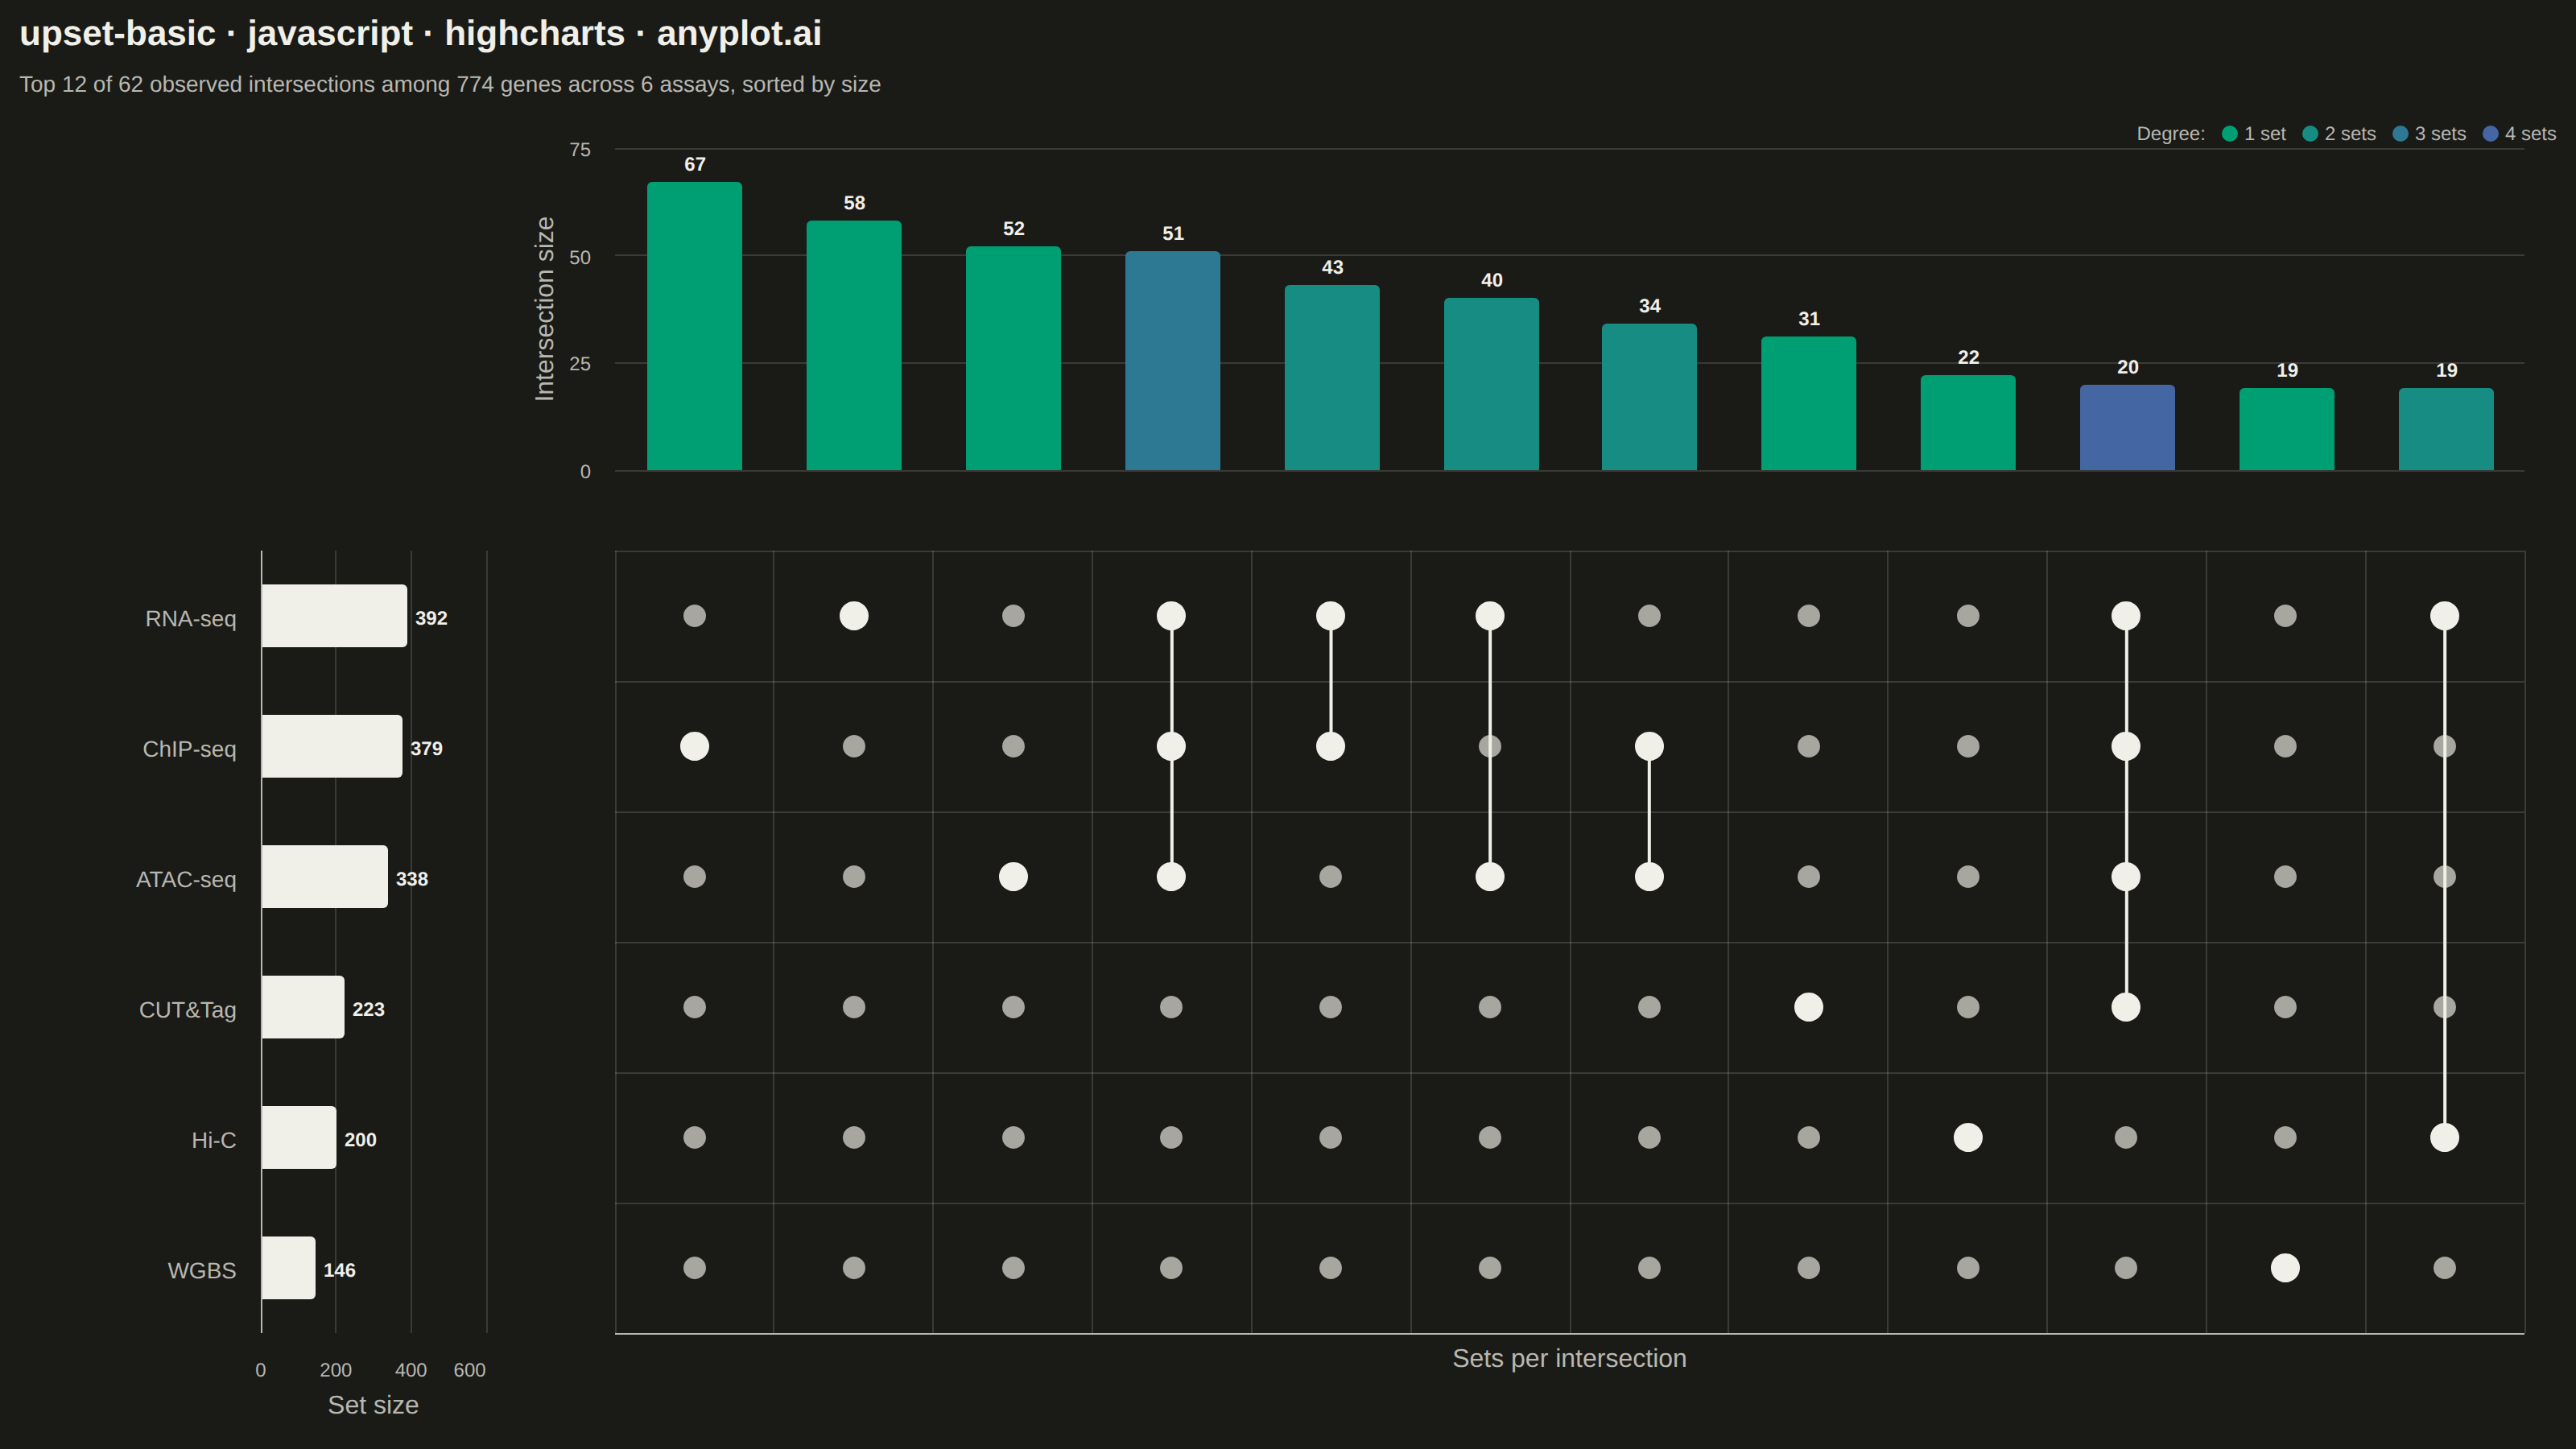Toggle the 2 sets legend item
The width and height of the screenshot is (2576, 1449).
[2339, 134]
